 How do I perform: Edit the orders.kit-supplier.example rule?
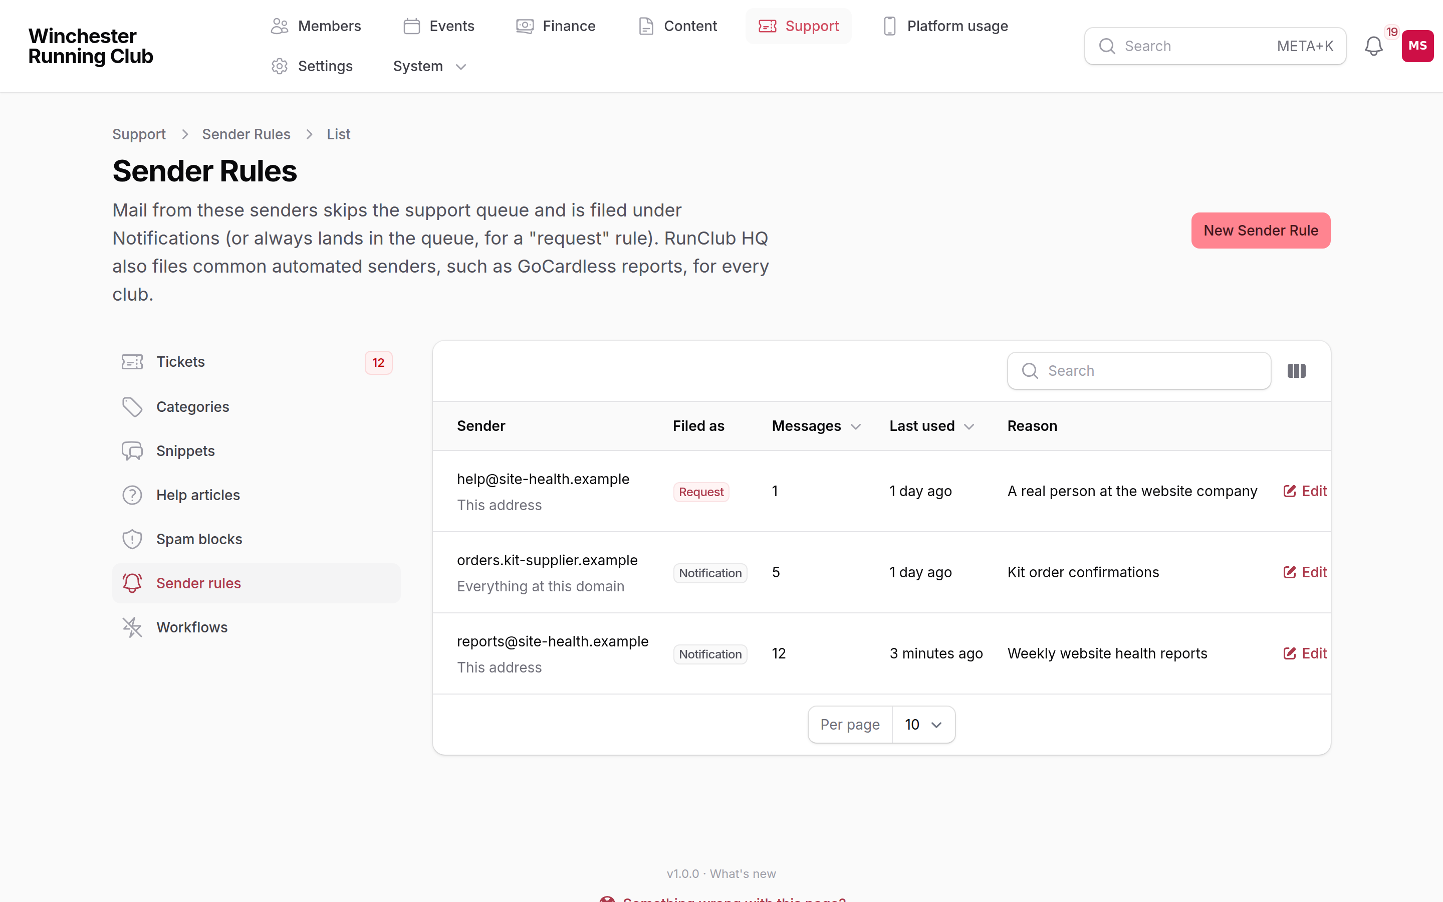[1305, 572]
